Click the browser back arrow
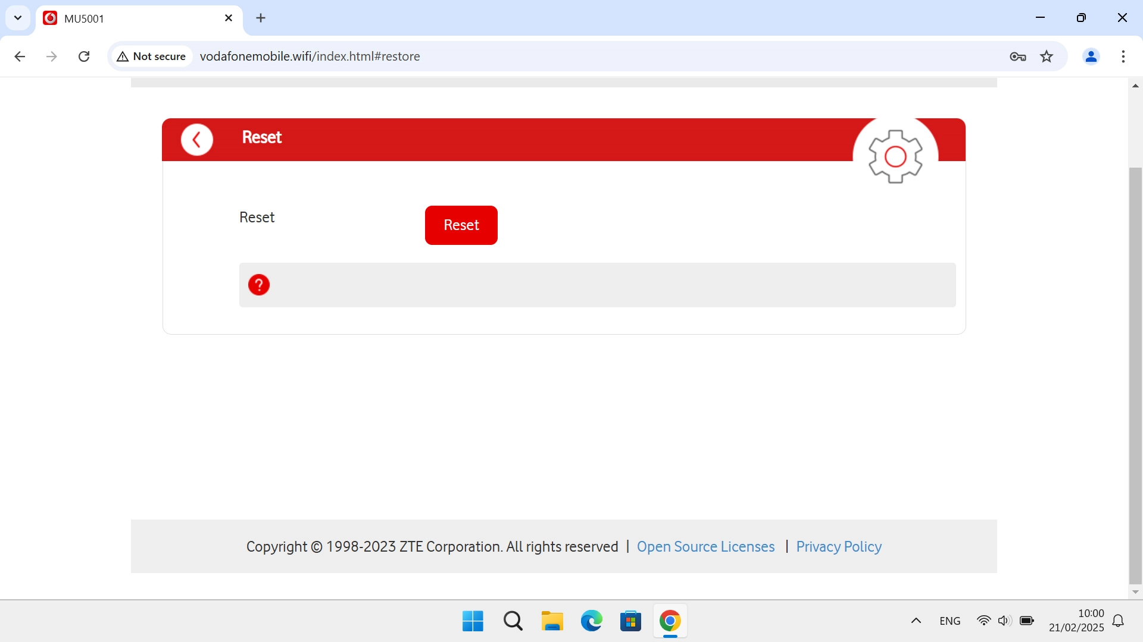 [x=20, y=56]
